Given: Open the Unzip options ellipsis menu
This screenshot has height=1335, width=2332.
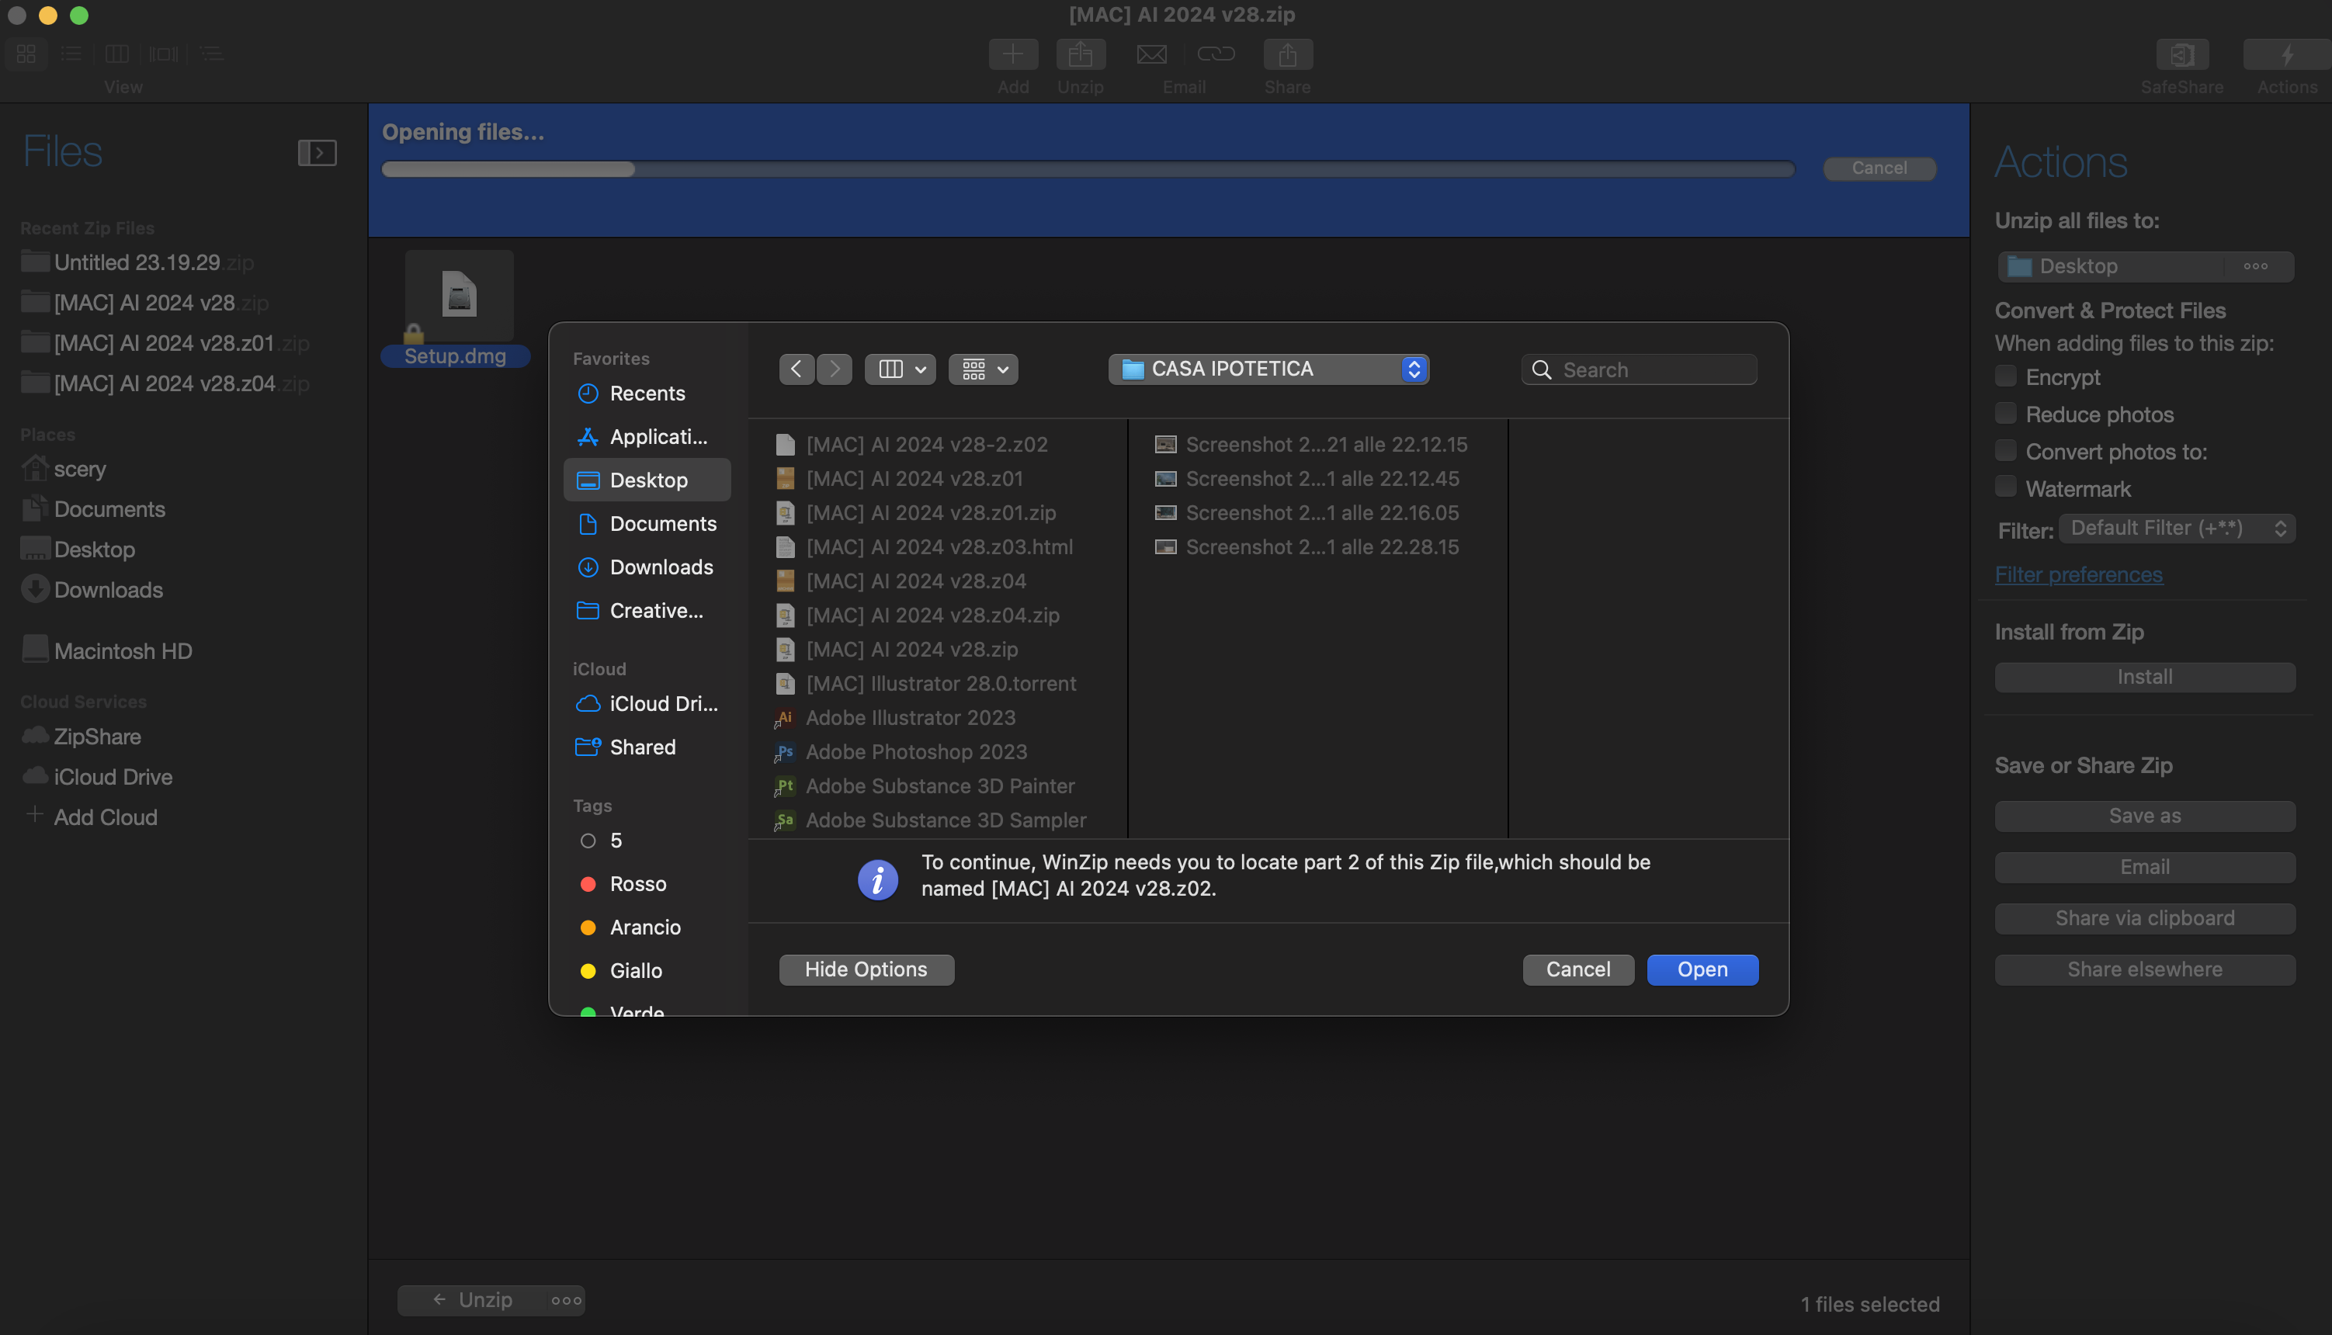Looking at the screenshot, I should pyautogui.click(x=566, y=1300).
